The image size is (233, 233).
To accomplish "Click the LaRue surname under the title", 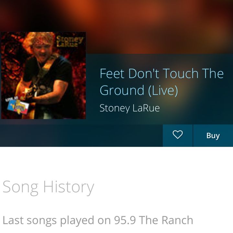I will tap(146, 108).
